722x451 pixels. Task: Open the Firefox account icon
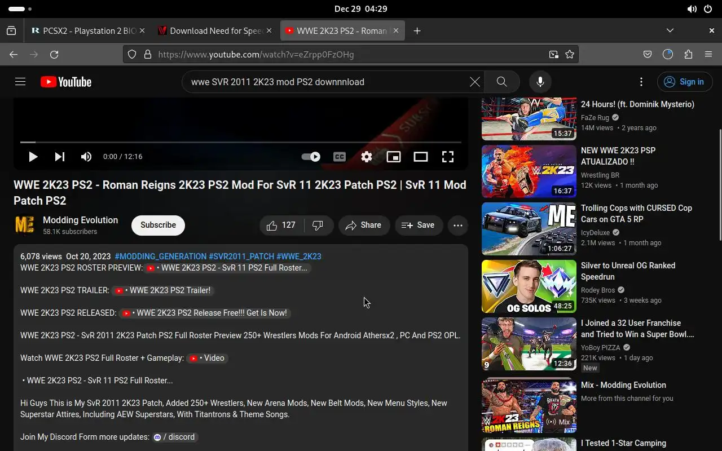pyautogui.click(x=668, y=55)
